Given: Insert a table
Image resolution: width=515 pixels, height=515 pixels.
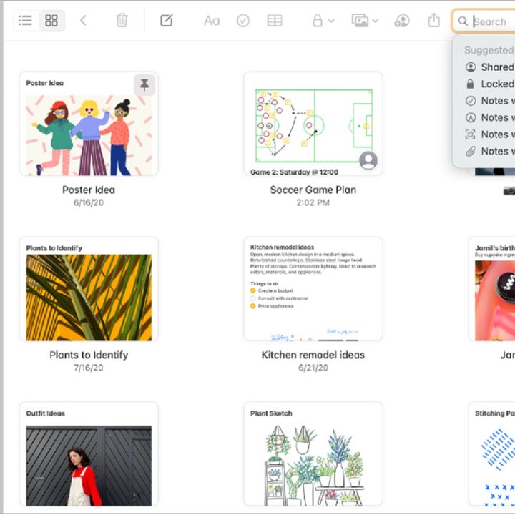Looking at the screenshot, I should tap(275, 21).
